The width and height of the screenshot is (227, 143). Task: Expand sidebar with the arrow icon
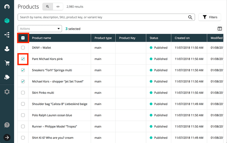(7, 137)
